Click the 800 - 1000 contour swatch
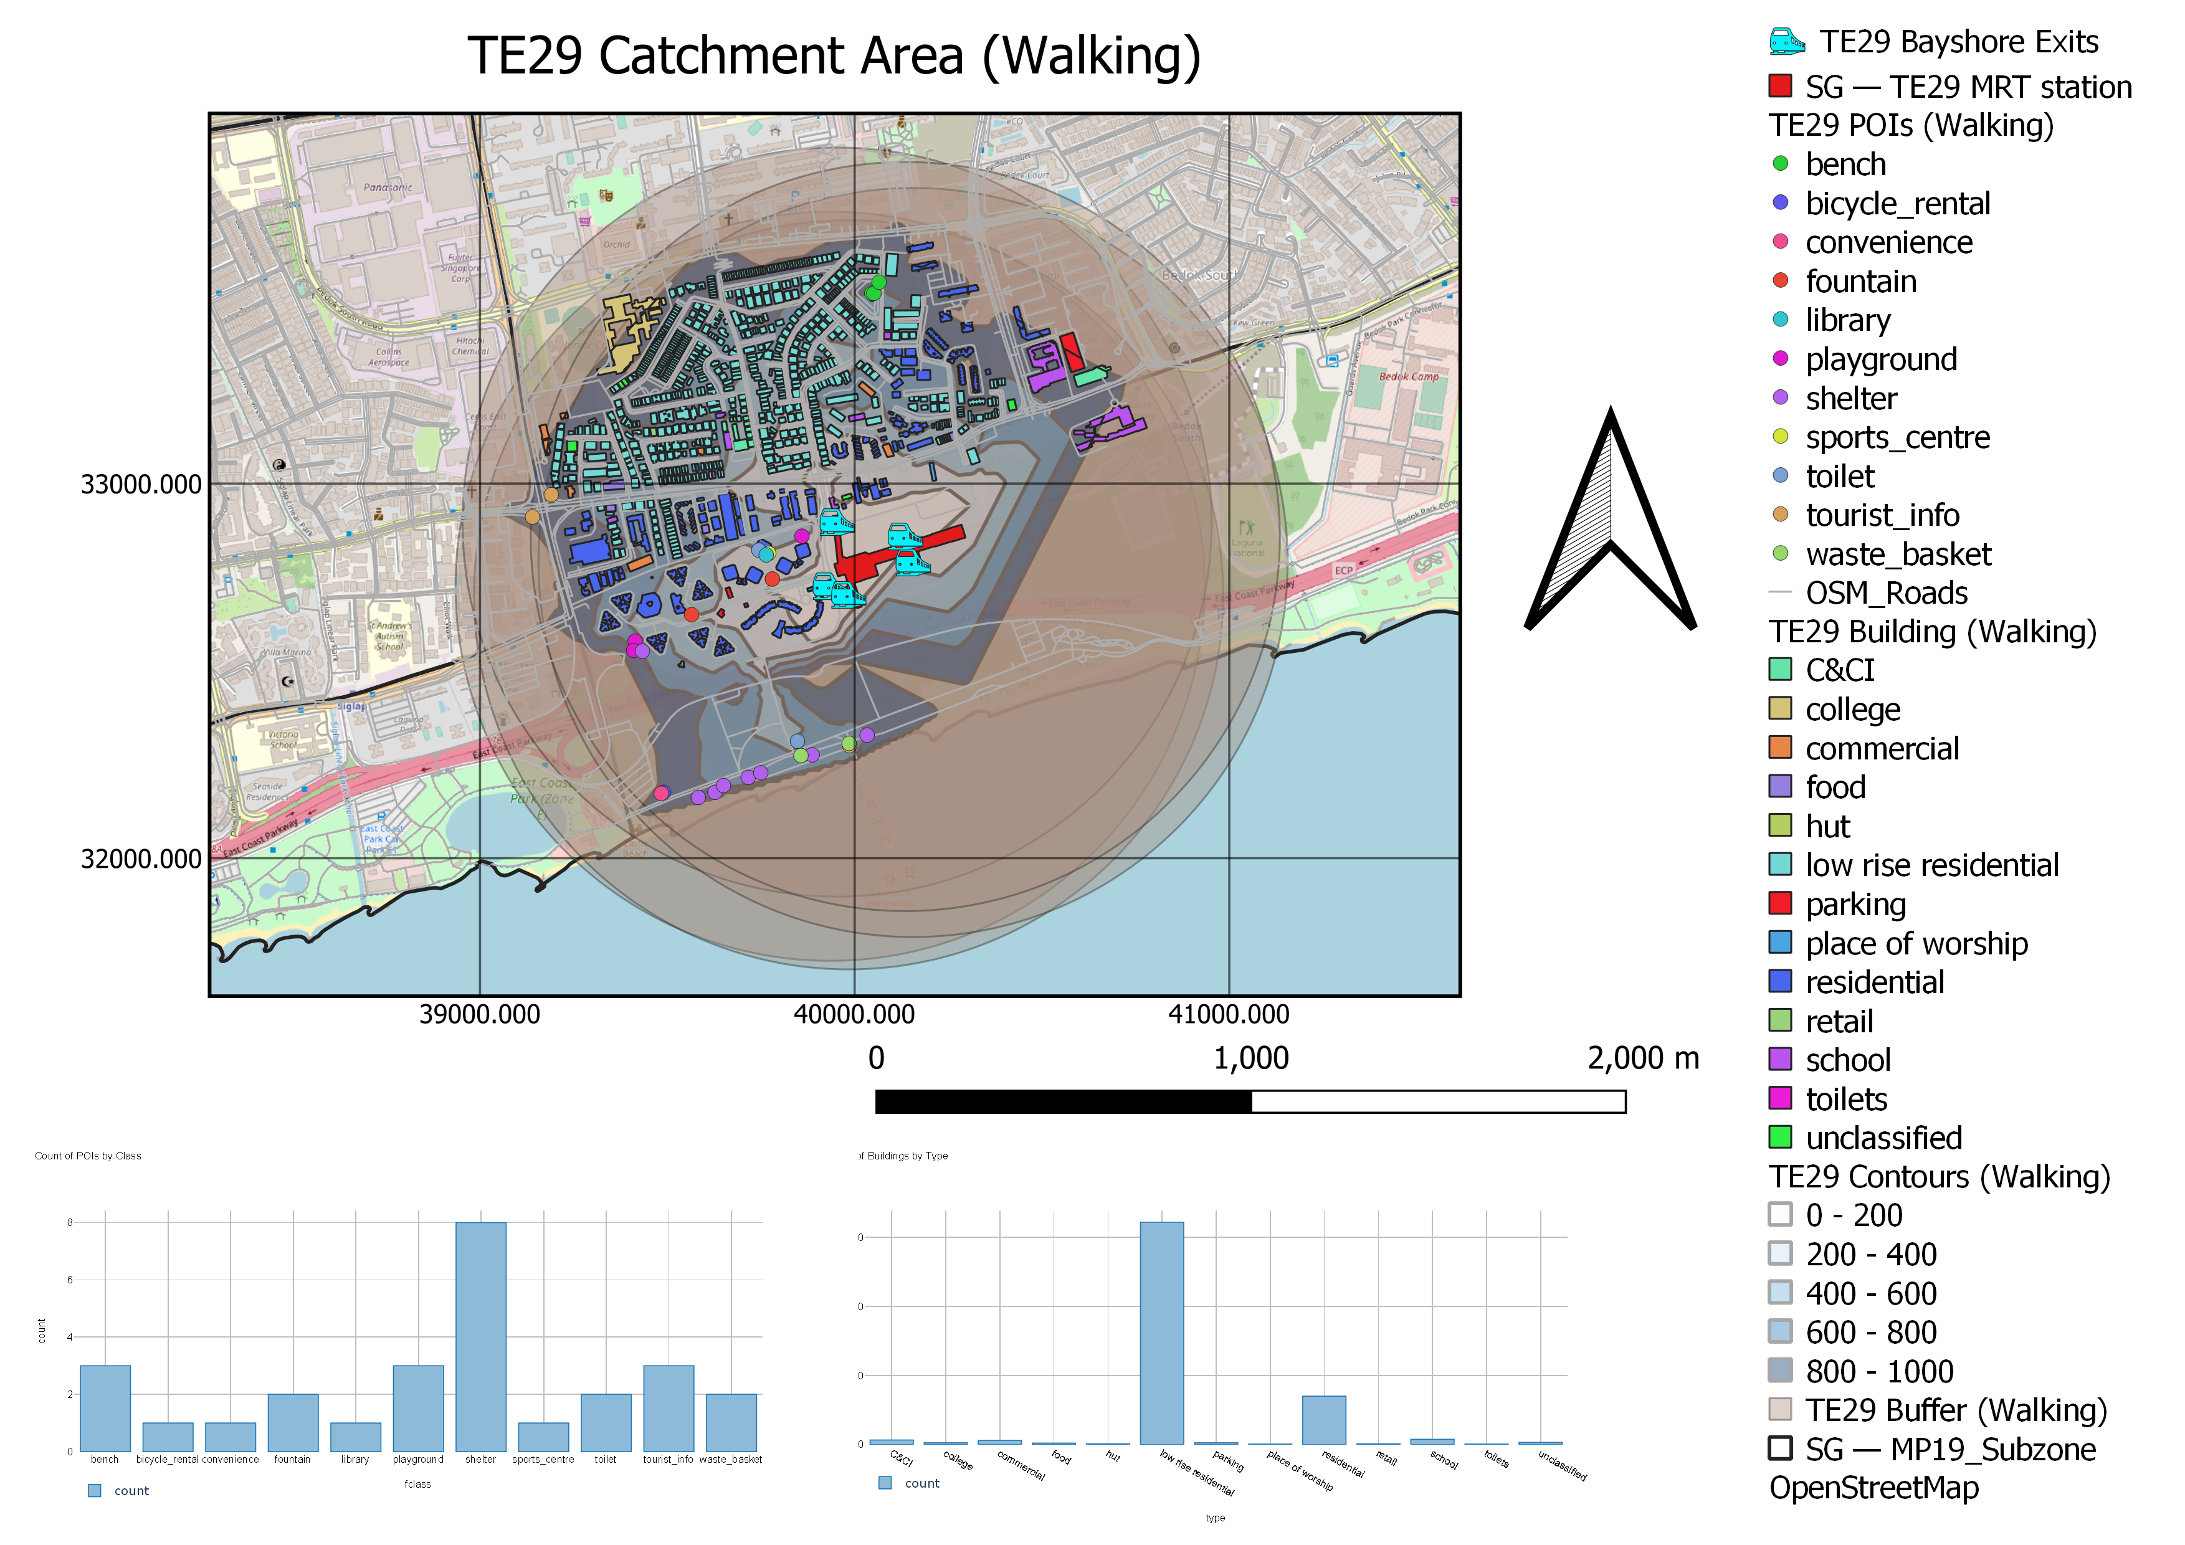This screenshot has height=1545, width=2185. coord(1781,1370)
